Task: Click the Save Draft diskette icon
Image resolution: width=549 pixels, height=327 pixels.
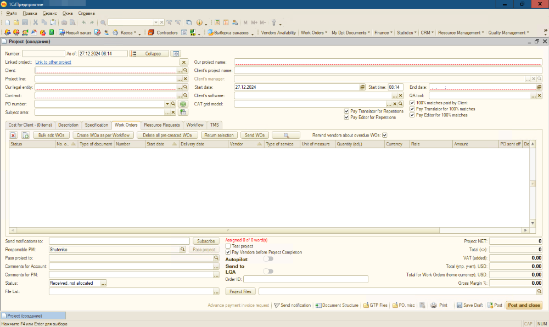Action: pos(459,305)
